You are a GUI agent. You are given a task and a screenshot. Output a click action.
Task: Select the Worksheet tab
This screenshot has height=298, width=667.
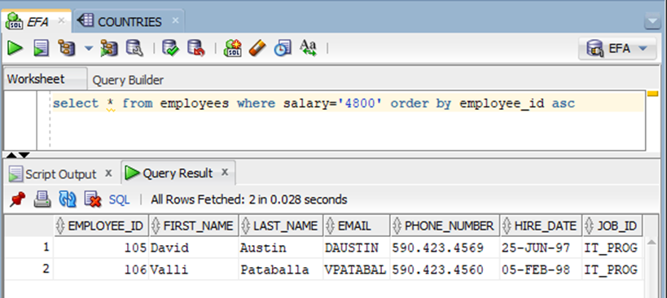coord(45,79)
